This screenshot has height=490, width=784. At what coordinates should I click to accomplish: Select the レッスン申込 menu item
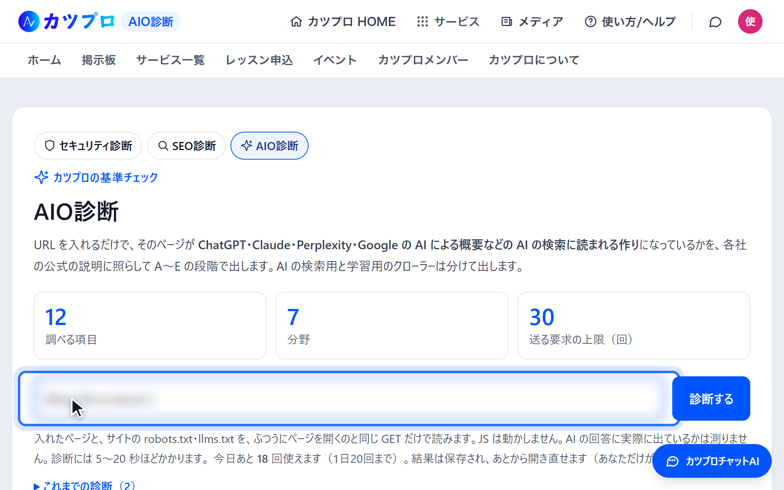[259, 60]
